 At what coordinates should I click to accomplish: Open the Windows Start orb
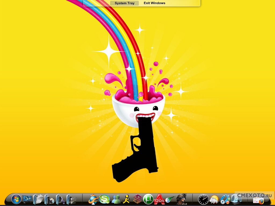[16, 199]
